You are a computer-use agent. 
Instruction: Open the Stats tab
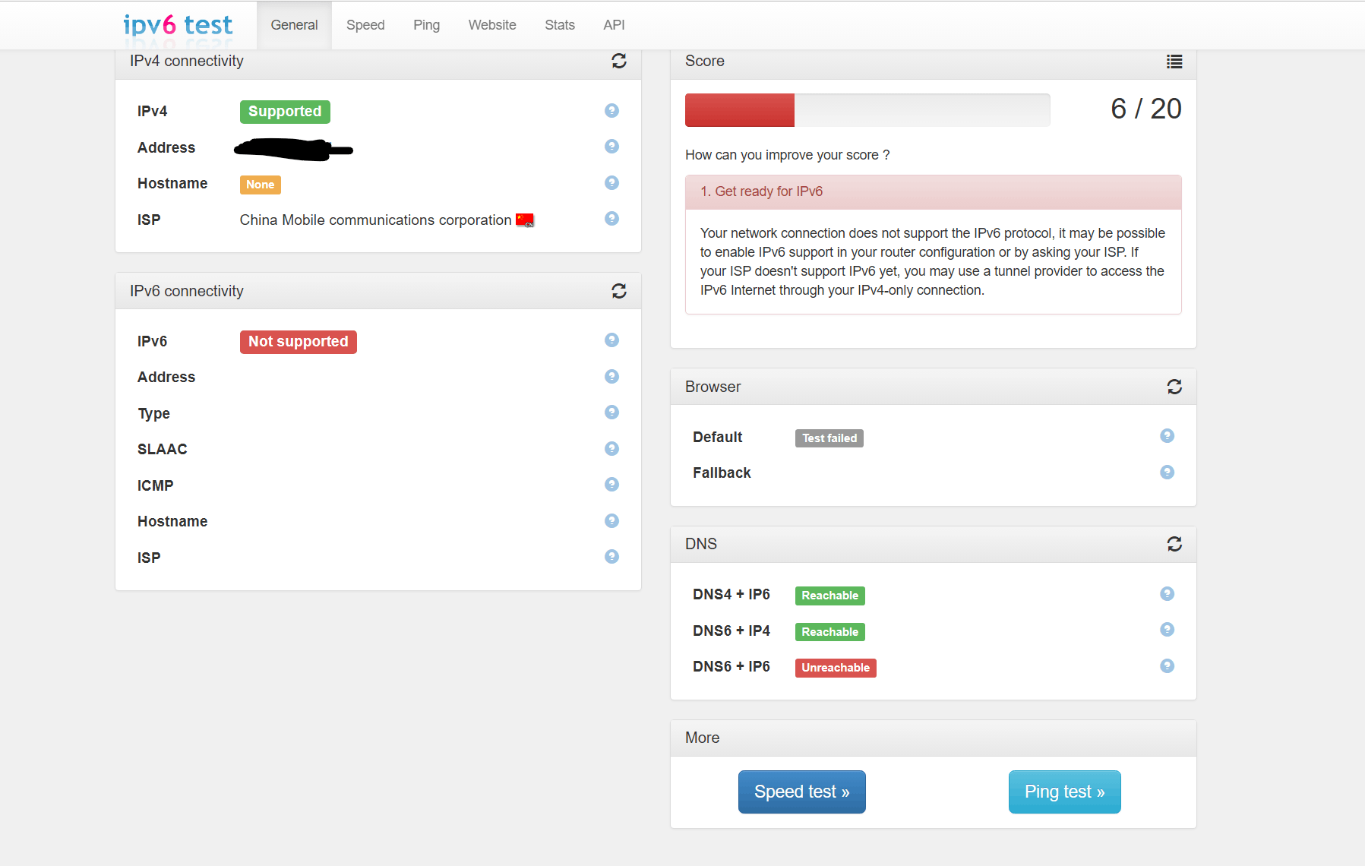click(x=560, y=25)
